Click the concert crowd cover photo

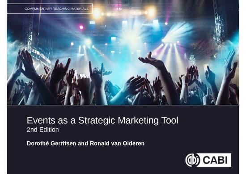click(123, 52)
